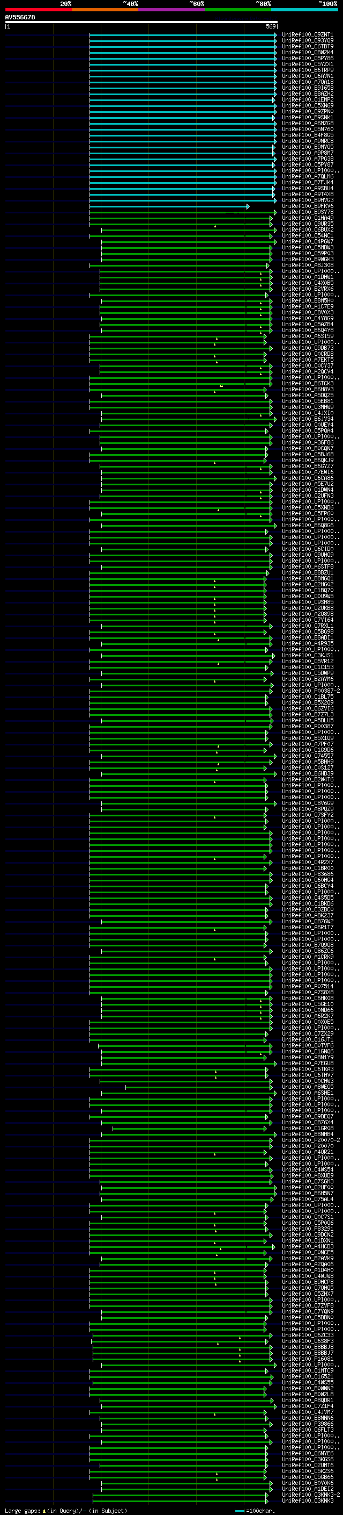This screenshot has width=343, height=1515.
Task: Click hit label UniRef100_Q5PY87
Action: click(x=308, y=164)
